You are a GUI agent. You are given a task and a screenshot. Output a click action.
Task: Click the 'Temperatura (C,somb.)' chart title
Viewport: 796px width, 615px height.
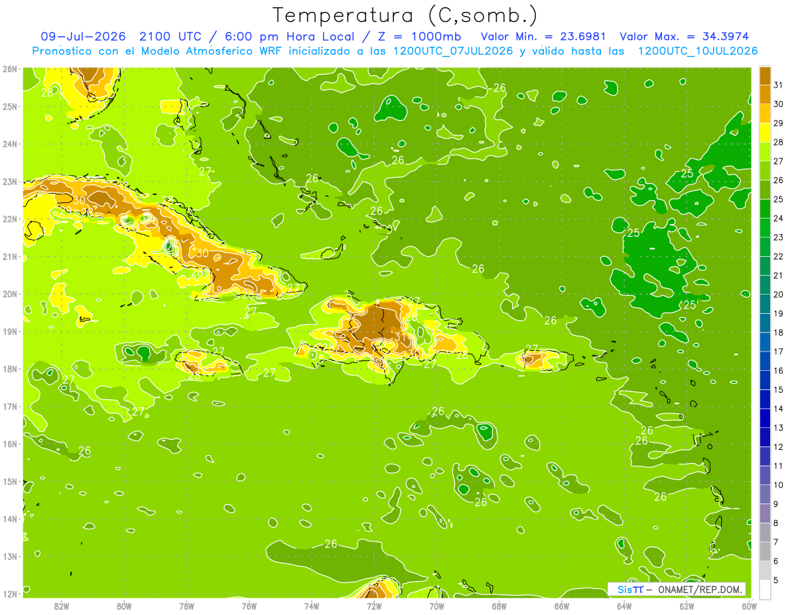pyautogui.click(x=405, y=15)
